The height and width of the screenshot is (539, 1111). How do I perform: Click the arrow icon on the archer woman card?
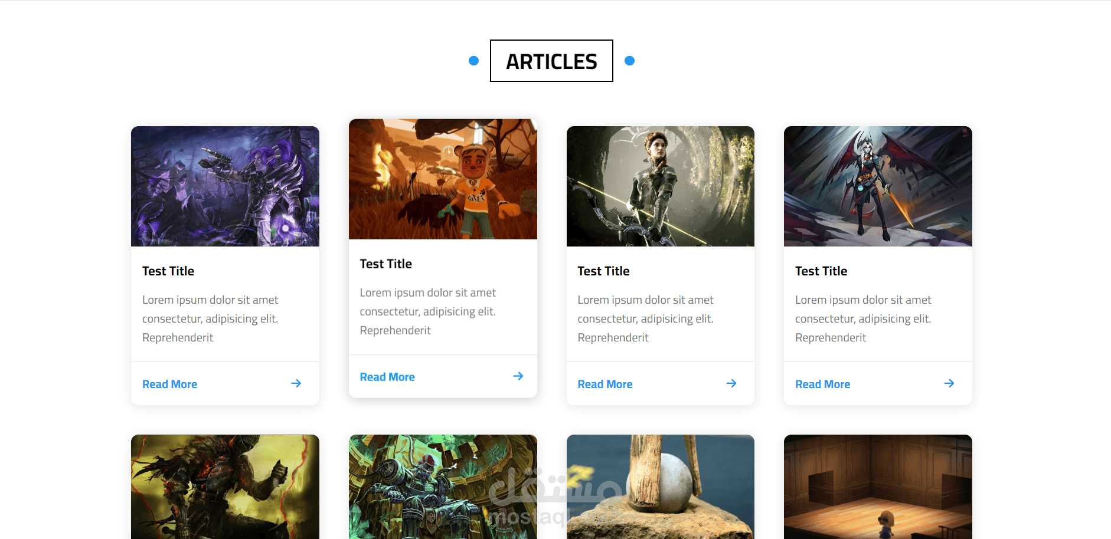tap(731, 383)
